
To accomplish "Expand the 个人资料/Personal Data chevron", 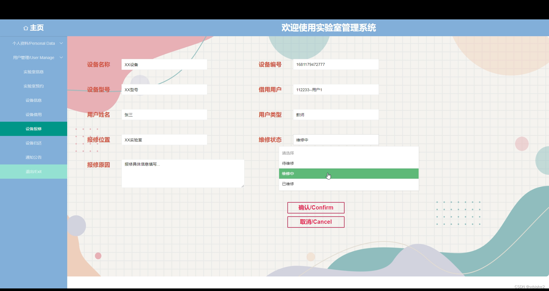I will tap(61, 43).
